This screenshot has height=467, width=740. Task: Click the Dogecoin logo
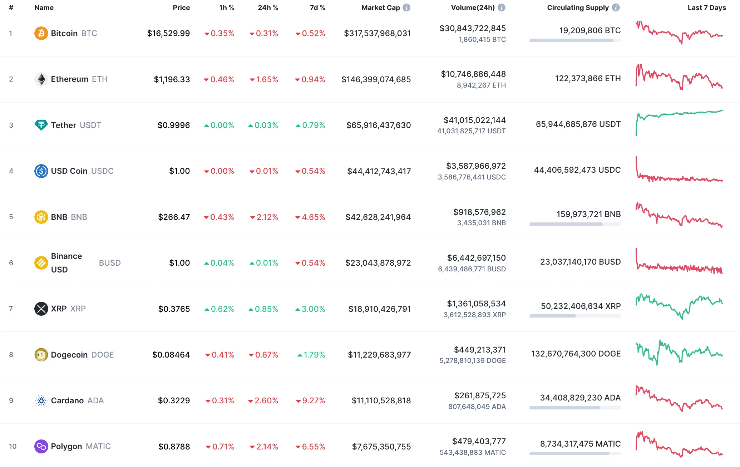pos(41,355)
